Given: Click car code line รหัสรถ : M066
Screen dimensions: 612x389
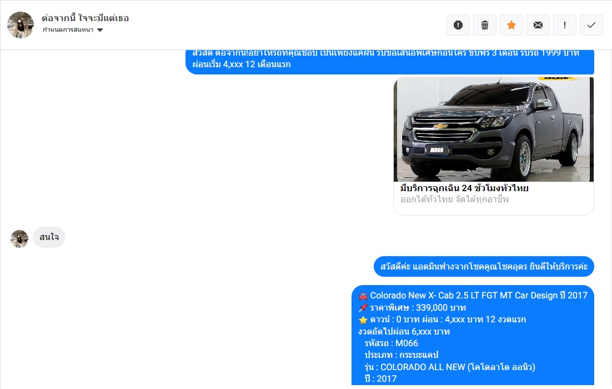Looking at the screenshot, I should pos(391,343).
